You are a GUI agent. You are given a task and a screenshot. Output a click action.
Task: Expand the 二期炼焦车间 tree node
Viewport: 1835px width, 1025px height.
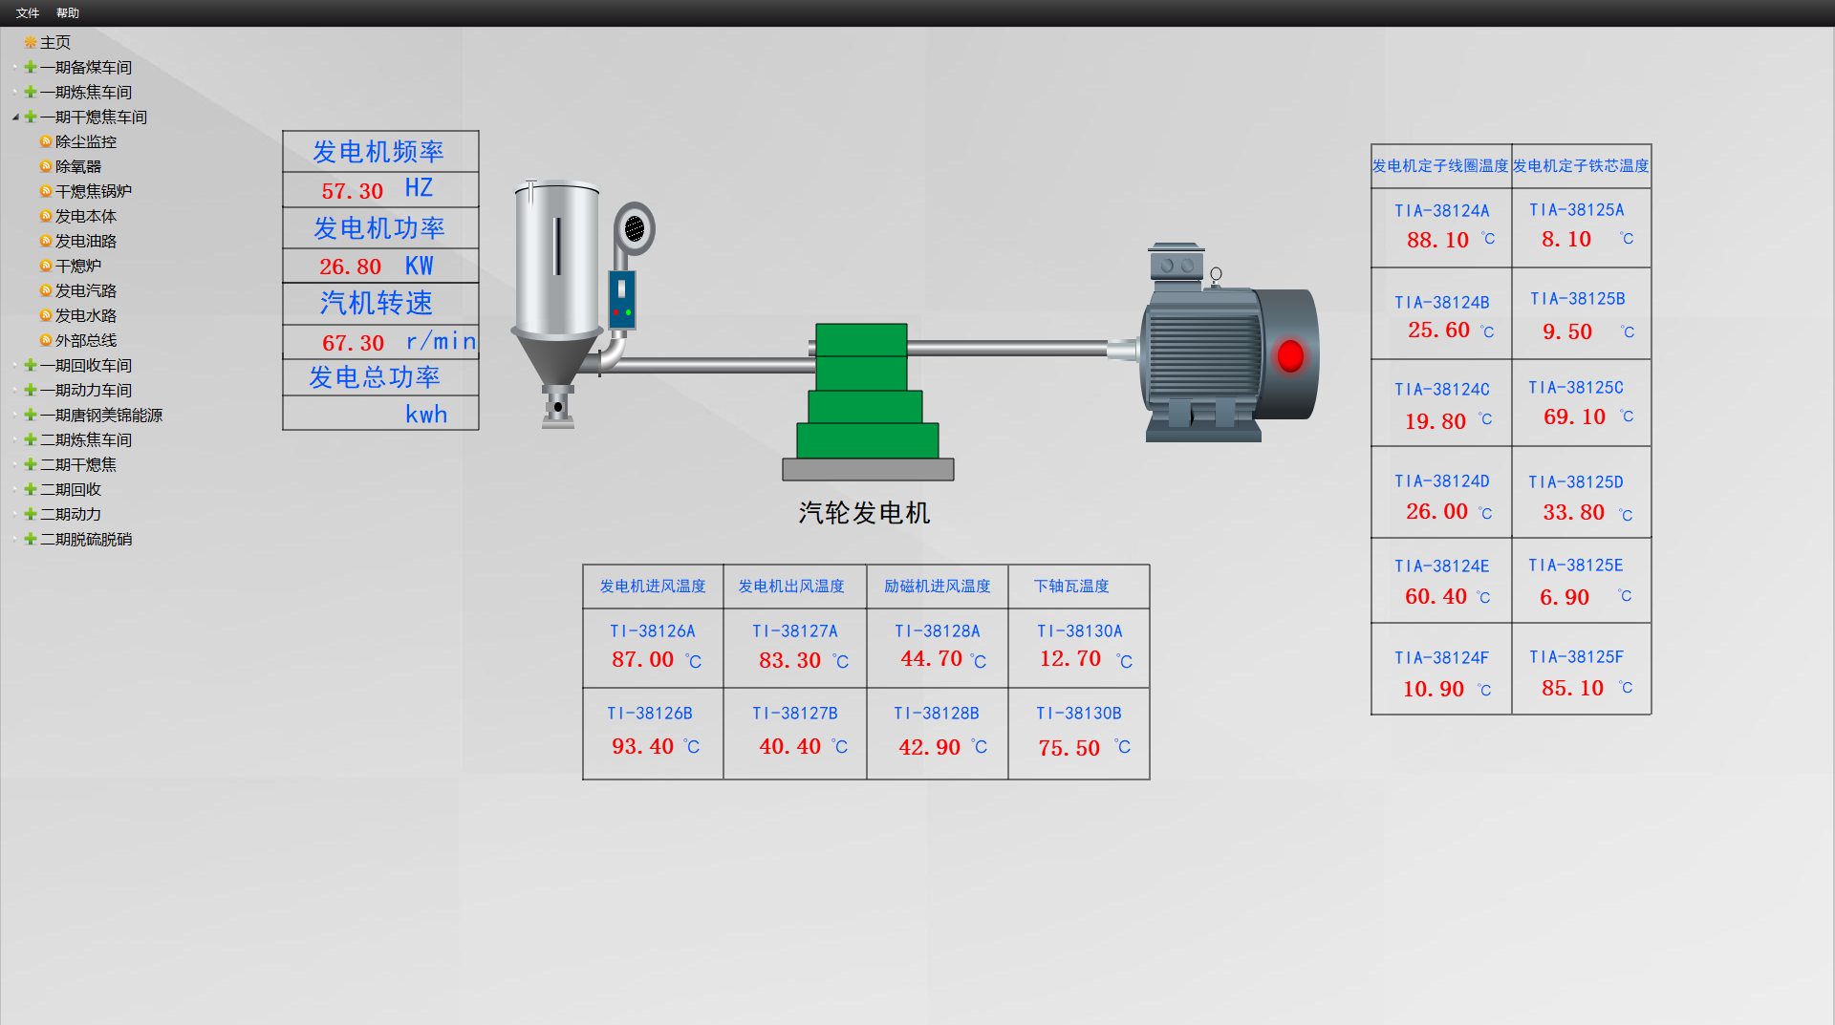[x=15, y=439]
